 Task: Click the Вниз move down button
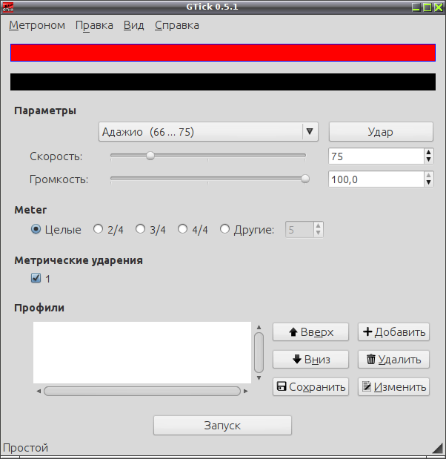tap(310, 359)
